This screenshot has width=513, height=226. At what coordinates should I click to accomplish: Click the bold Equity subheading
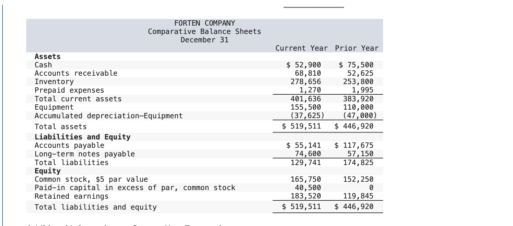[48, 171]
